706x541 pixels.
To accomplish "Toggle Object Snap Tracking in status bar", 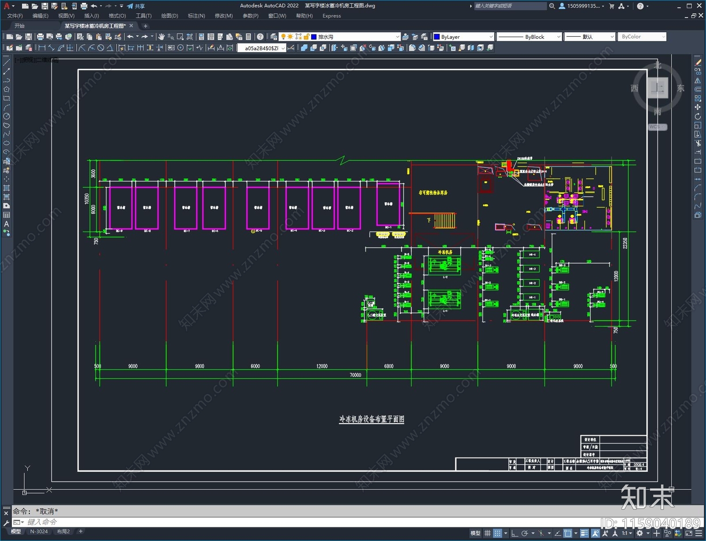I will [x=558, y=533].
